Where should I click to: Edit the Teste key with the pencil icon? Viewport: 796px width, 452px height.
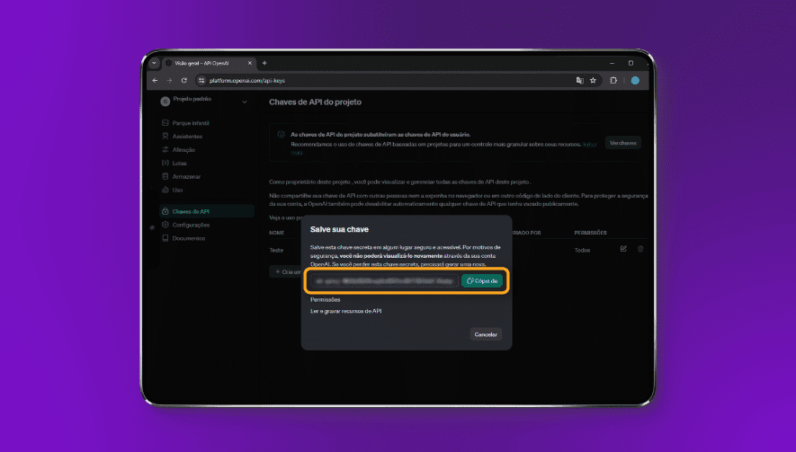pyautogui.click(x=623, y=249)
